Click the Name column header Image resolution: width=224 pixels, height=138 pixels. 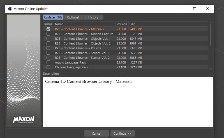click(x=85, y=24)
